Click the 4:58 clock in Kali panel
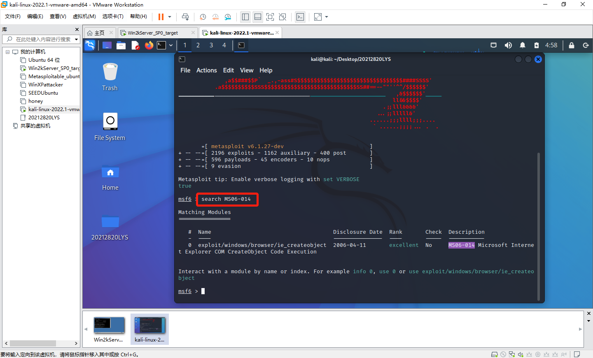The image size is (593, 358). pos(551,45)
